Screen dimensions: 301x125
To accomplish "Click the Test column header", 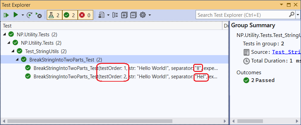I will pos(111,26).
